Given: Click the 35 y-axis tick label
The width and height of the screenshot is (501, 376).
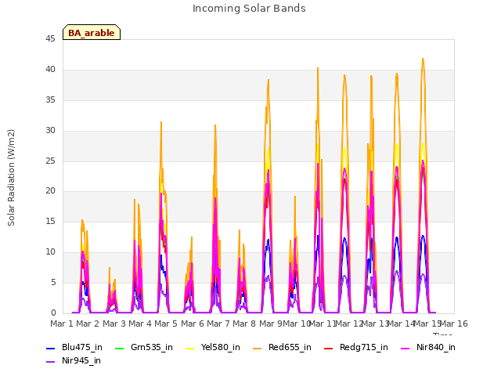Looking at the screenshot, I should tap(50, 100).
